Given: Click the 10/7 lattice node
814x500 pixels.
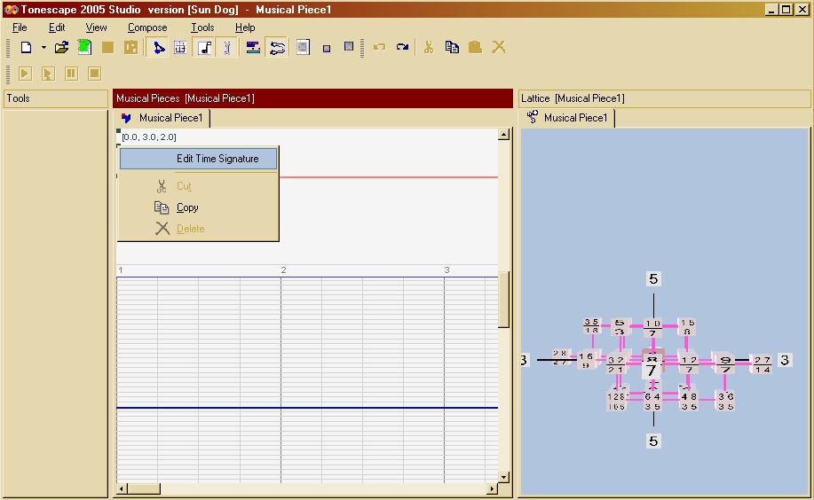Looking at the screenshot, I should click(x=652, y=328).
